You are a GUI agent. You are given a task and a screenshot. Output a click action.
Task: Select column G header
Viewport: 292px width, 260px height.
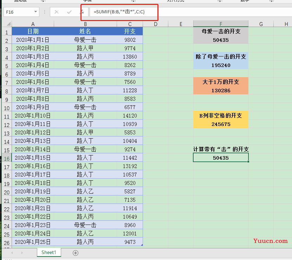(261, 24)
